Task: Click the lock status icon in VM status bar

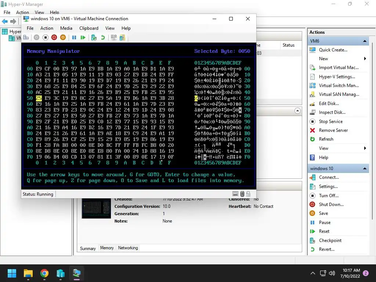Action: pyautogui.click(x=248, y=194)
